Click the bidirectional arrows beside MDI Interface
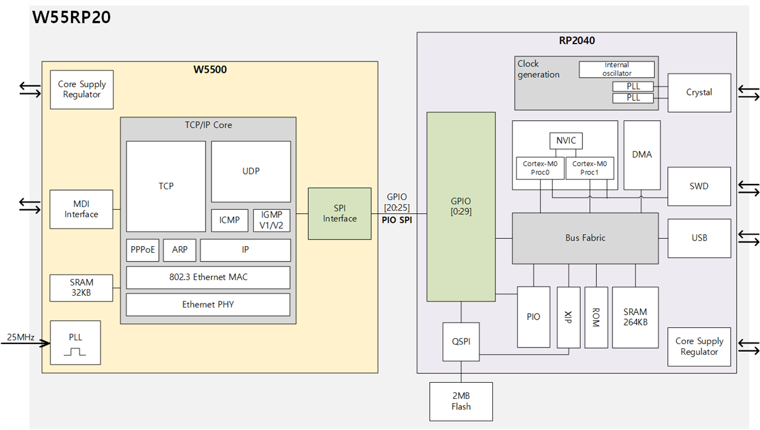This screenshot has height=430, width=760. 29,206
